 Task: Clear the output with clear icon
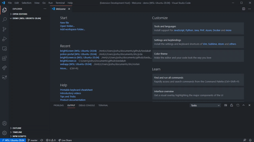[x=225, y=105]
